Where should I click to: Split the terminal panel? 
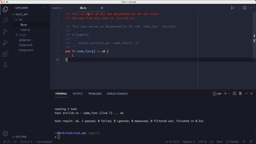pos(234,93)
